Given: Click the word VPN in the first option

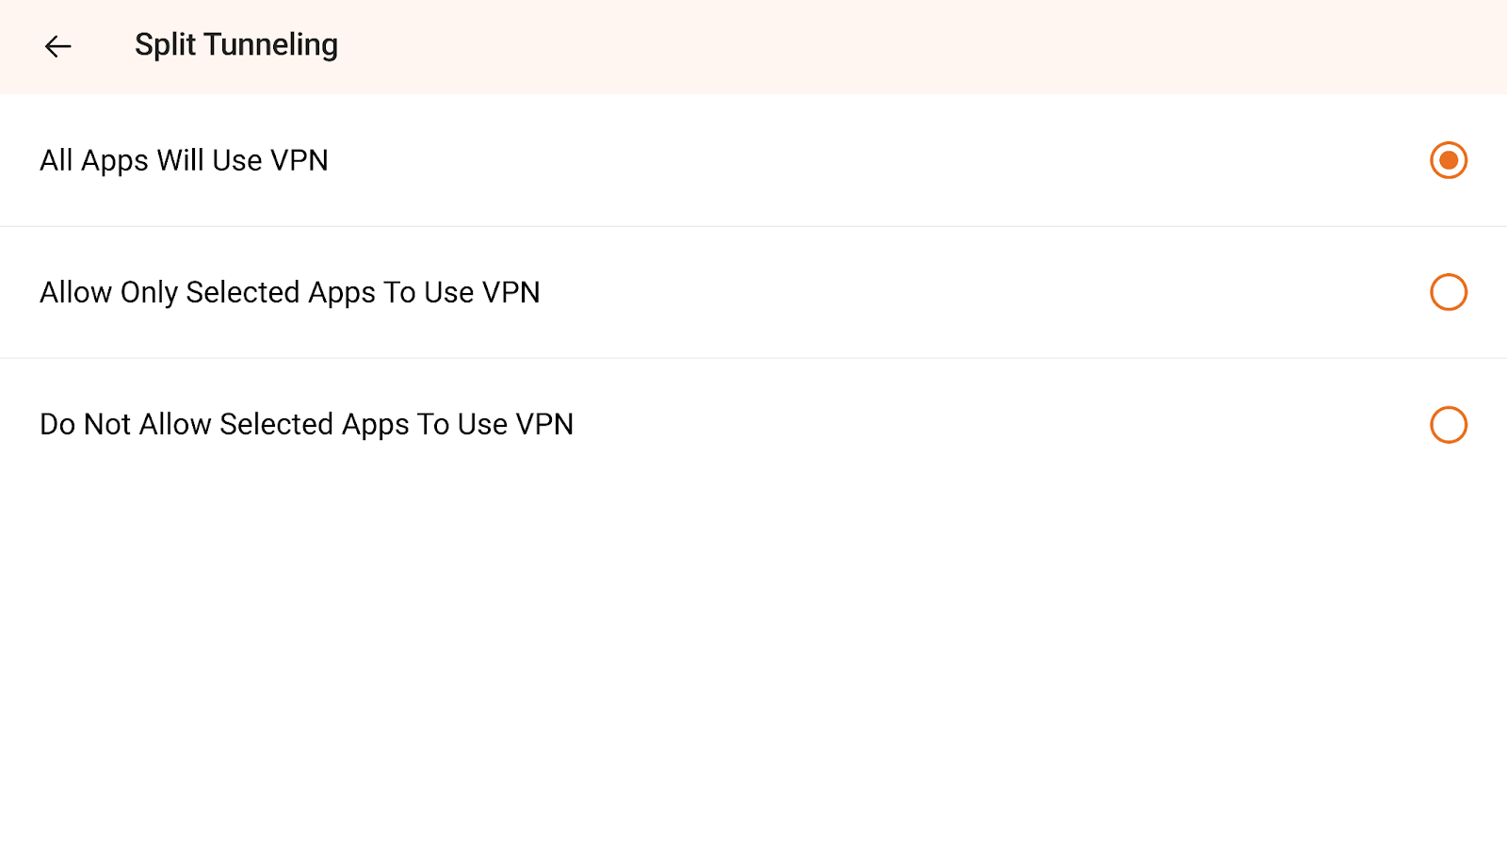Looking at the screenshot, I should pyautogui.click(x=299, y=160).
